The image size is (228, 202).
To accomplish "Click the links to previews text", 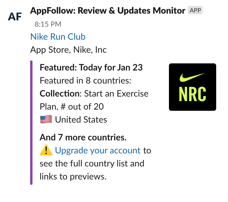I will pos(73,177).
